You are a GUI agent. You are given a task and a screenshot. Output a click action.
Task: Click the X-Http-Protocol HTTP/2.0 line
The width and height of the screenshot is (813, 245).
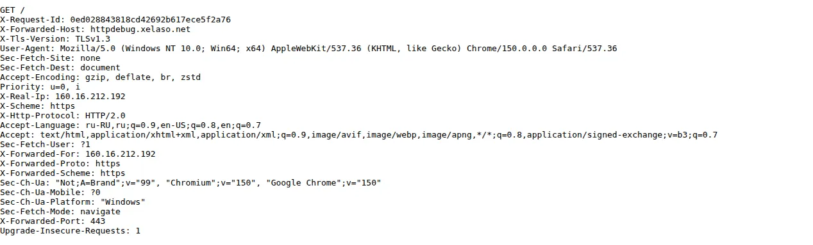[x=63, y=116]
